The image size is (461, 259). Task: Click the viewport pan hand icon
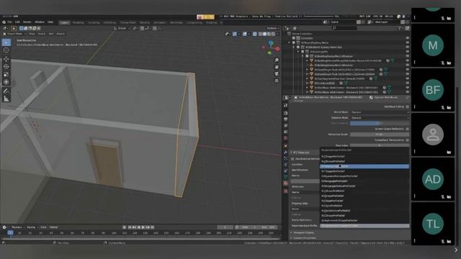(x=277, y=67)
